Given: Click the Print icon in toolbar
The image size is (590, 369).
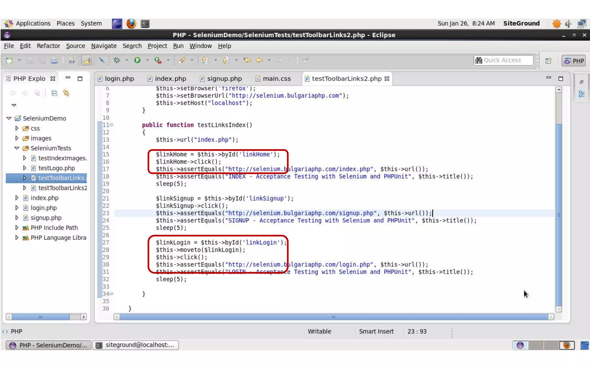Looking at the screenshot, I should click(x=54, y=60).
